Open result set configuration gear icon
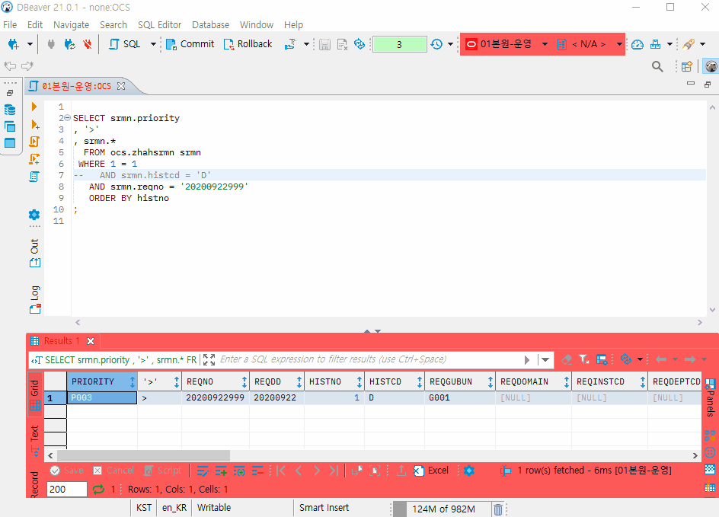This screenshot has height=517, width=719. [469, 471]
